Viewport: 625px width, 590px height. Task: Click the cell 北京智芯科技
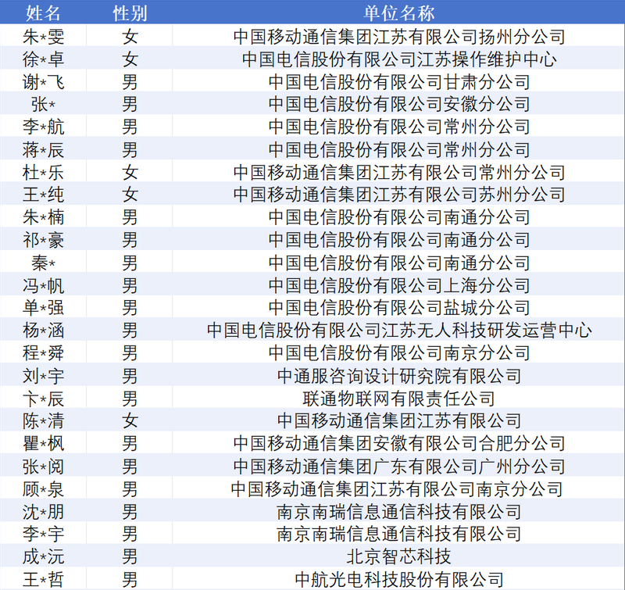pos(399,556)
